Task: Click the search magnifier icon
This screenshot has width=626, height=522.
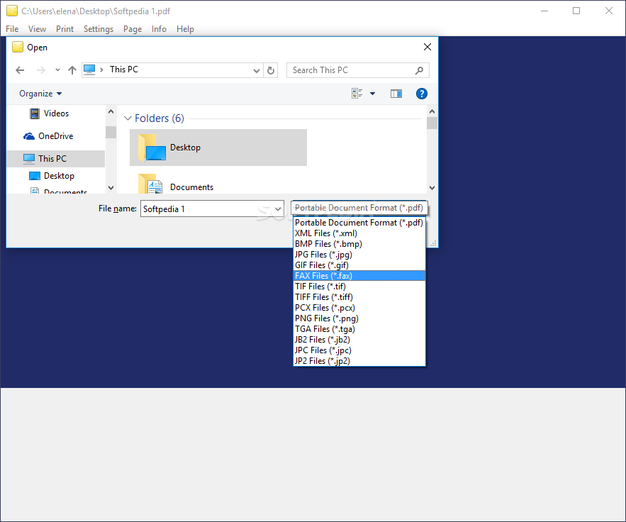Action: pos(419,70)
